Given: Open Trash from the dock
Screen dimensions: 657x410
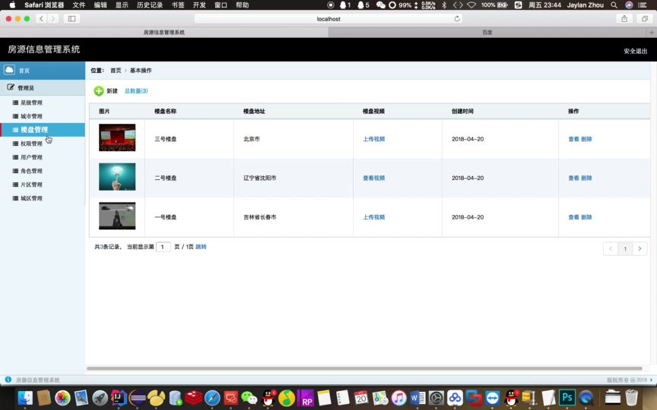Looking at the screenshot, I should point(631,397).
